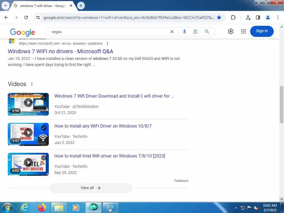The width and height of the screenshot is (284, 213).
Task: Click View all videos button
Action: coord(91,188)
